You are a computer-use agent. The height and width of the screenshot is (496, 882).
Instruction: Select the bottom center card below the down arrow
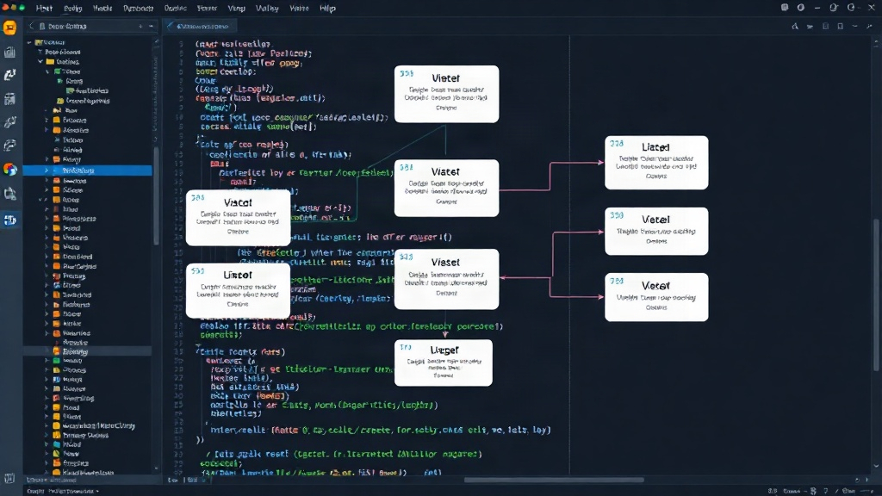click(444, 363)
